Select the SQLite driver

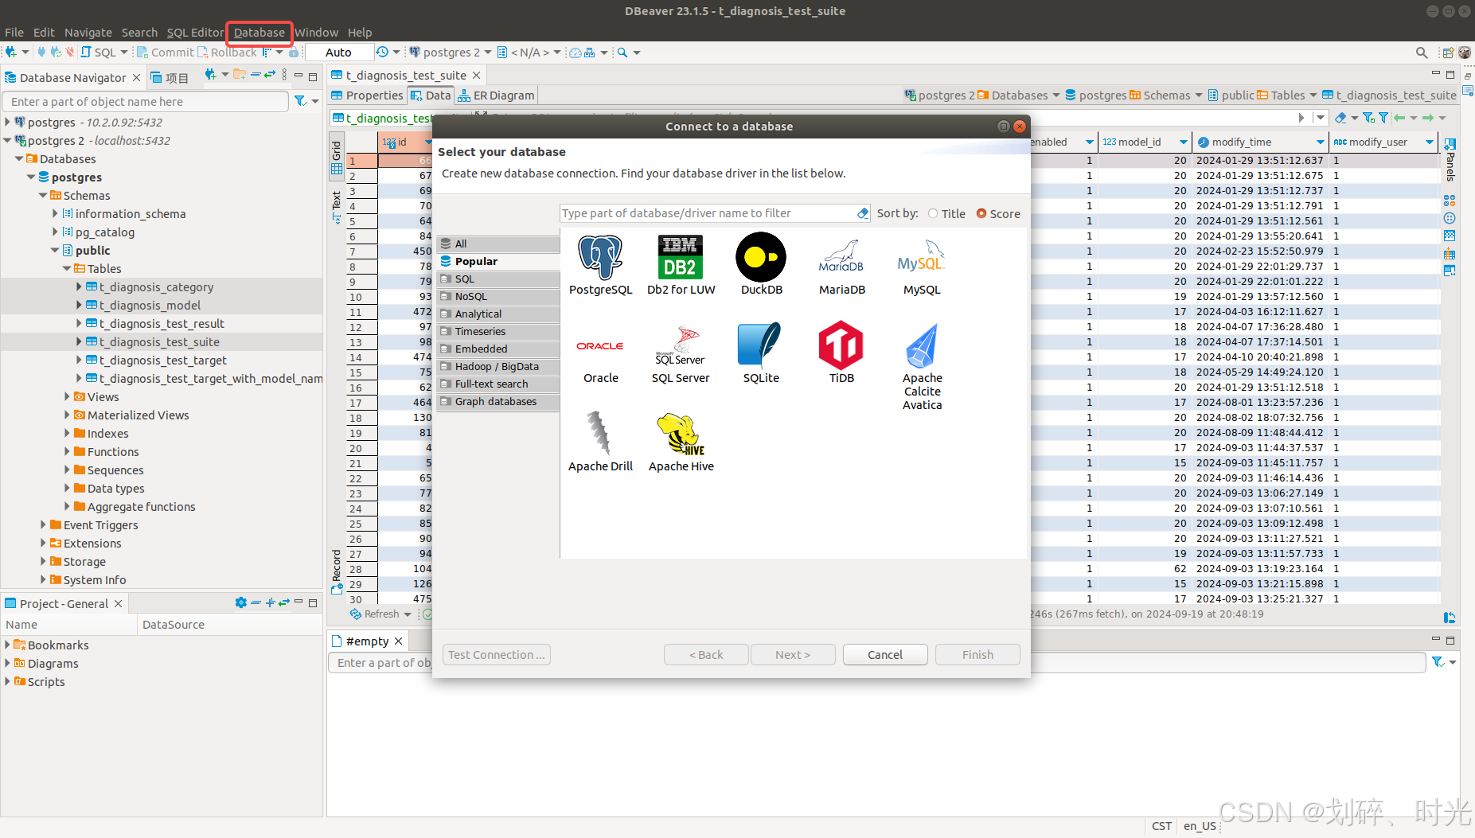pyautogui.click(x=761, y=353)
